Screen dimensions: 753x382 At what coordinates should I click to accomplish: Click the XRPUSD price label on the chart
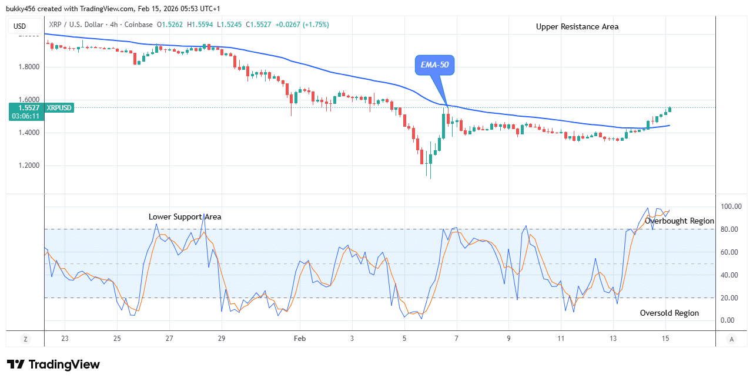[x=59, y=107]
